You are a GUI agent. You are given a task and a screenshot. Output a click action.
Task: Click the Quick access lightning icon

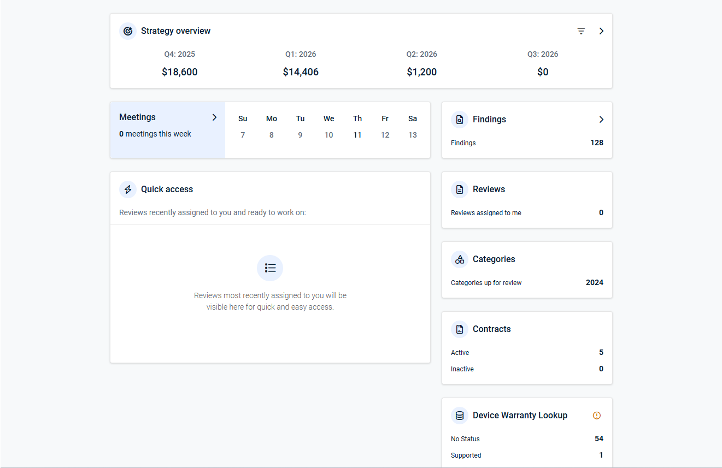128,189
